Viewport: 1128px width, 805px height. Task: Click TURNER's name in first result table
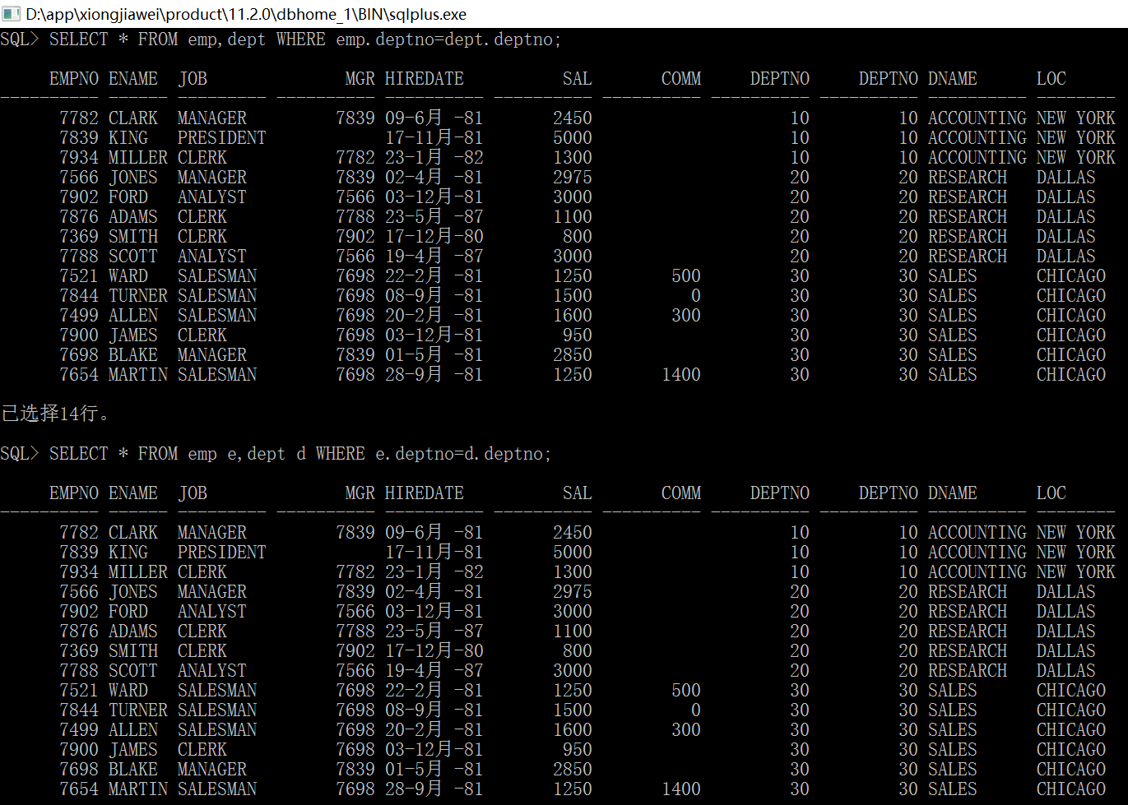coord(138,296)
